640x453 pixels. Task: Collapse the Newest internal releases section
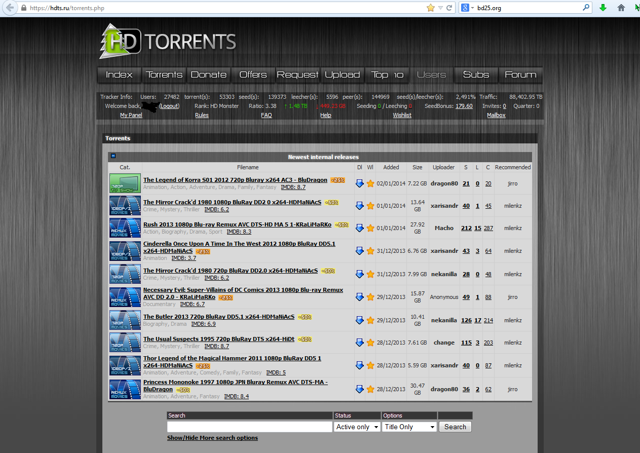pos(114,156)
